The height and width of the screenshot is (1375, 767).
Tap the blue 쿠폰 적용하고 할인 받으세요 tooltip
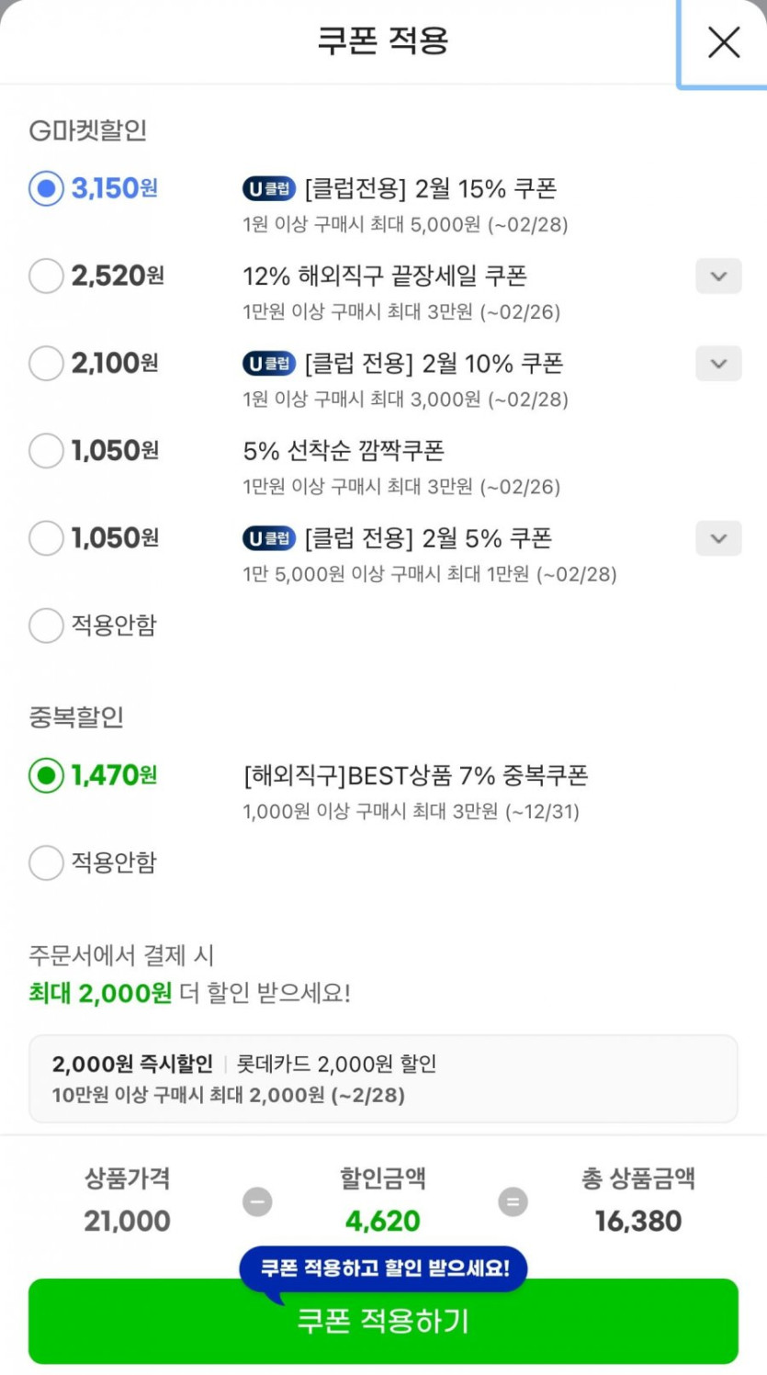(383, 1268)
